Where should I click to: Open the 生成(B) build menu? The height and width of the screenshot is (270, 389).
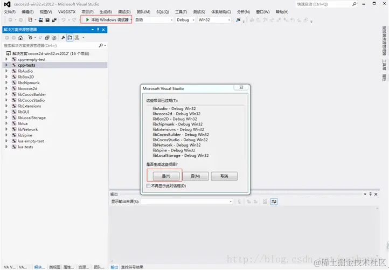click(106, 12)
